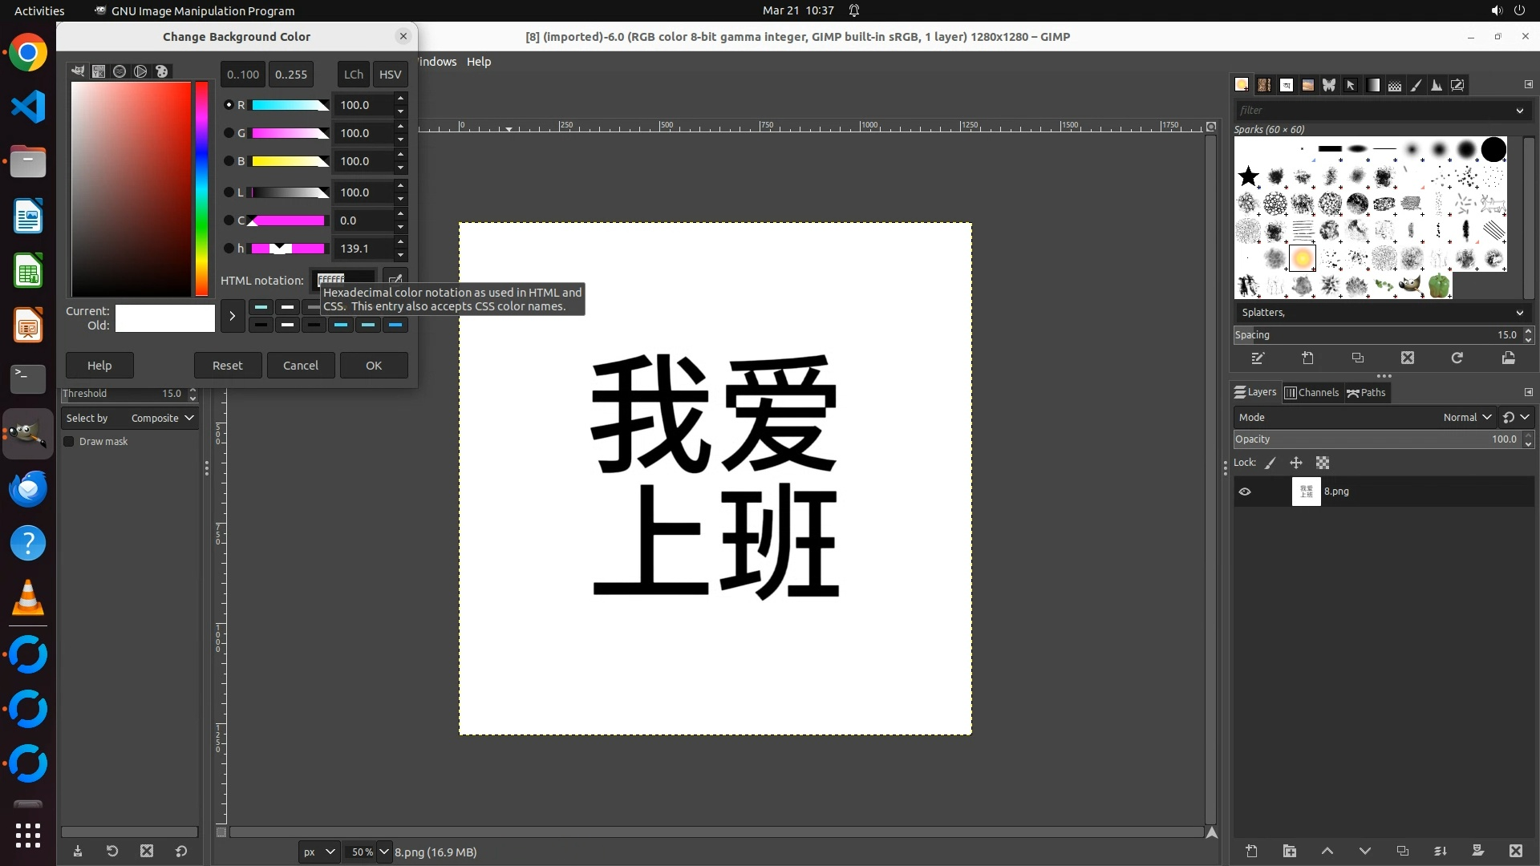Select the G channel radio button

coord(229,133)
